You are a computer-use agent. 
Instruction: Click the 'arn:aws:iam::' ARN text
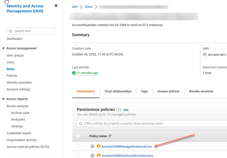[217, 55]
